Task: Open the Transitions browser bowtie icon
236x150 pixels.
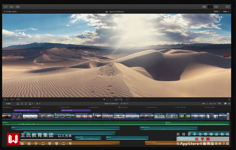Action: tap(229, 103)
